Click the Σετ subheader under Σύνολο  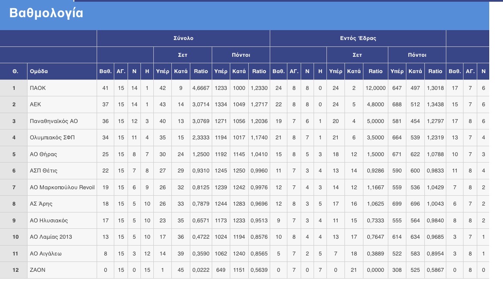183,55
